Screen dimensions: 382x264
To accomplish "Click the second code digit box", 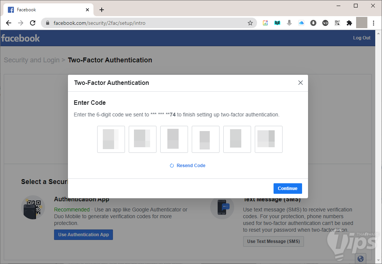I will [x=143, y=139].
